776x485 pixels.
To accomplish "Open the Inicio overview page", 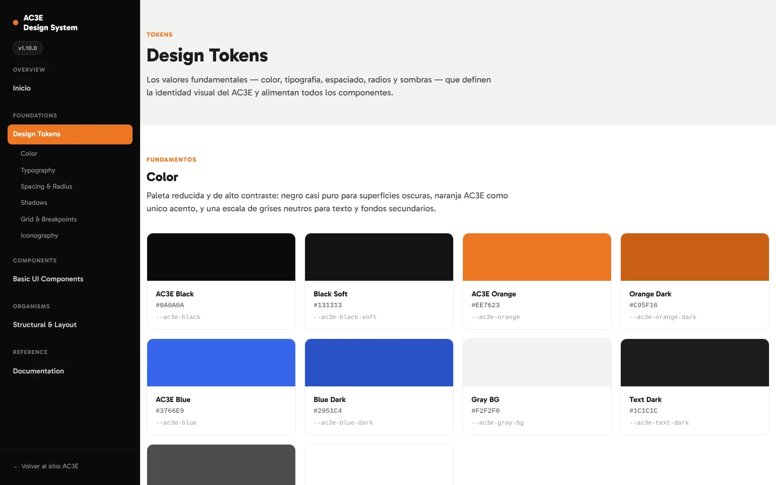I will coord(22,88).
